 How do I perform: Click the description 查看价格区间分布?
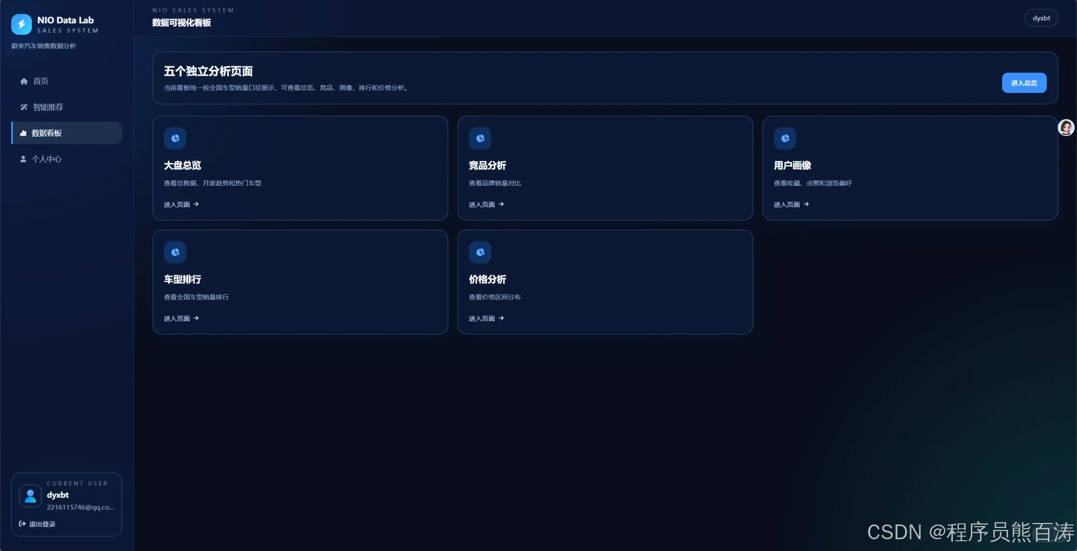tap(495, 297)
